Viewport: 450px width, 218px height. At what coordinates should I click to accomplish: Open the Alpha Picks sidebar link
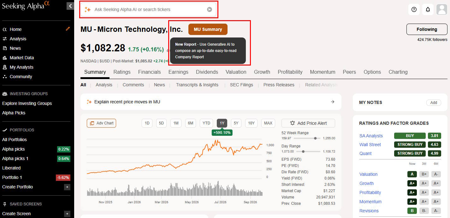[14, 113]
